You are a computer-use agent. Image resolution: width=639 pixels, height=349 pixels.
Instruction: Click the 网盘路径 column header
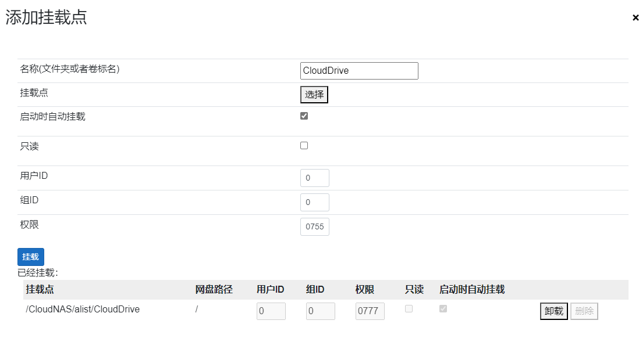[214, 290]
